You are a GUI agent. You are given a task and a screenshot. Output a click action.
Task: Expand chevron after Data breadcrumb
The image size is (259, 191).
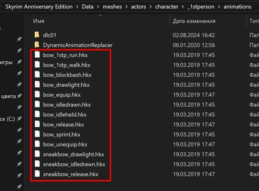click(x=98, y=7)
